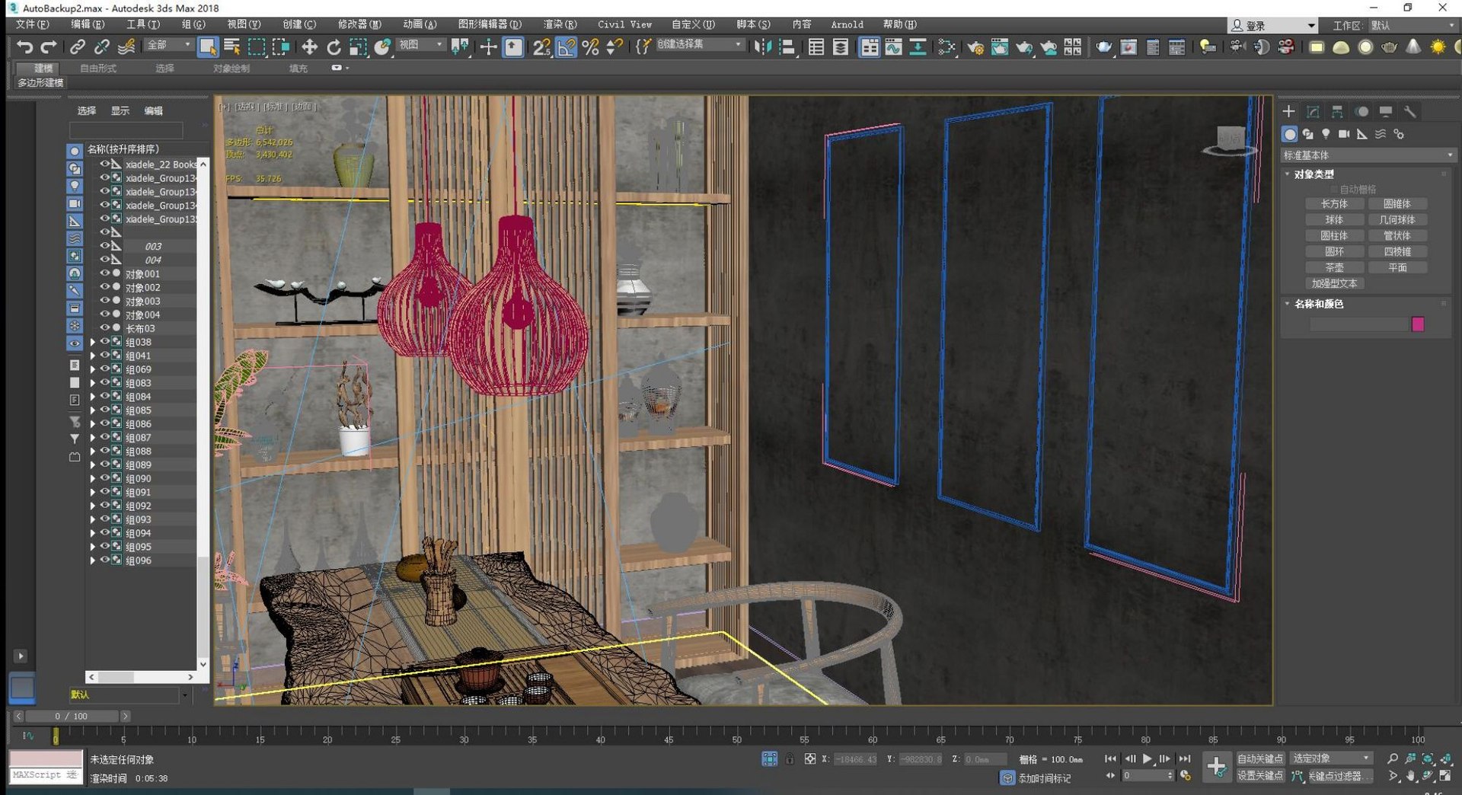The image size is (1462, 795).
Task: Toggle visibility of 组038 in scene explorer
Action: (x=105, y=342)
